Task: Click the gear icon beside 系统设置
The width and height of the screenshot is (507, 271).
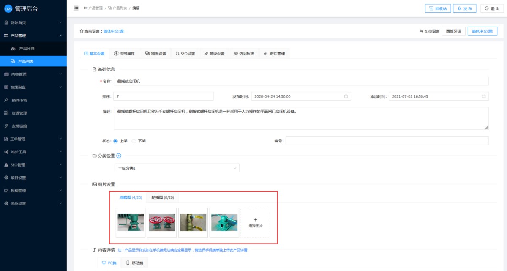Action: click(6, 203)
